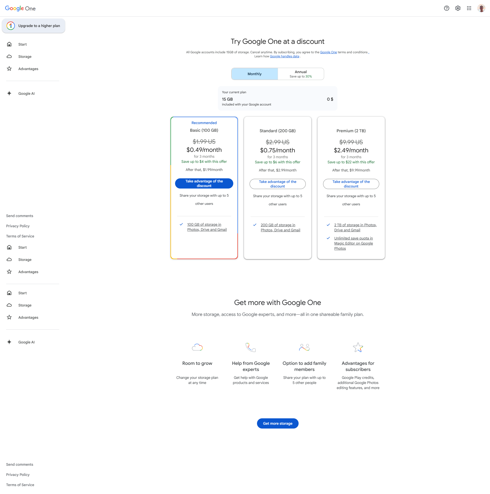The image size is (490, 494).
Task: Click the Google One logo
Action: click(x=20, y=8)
